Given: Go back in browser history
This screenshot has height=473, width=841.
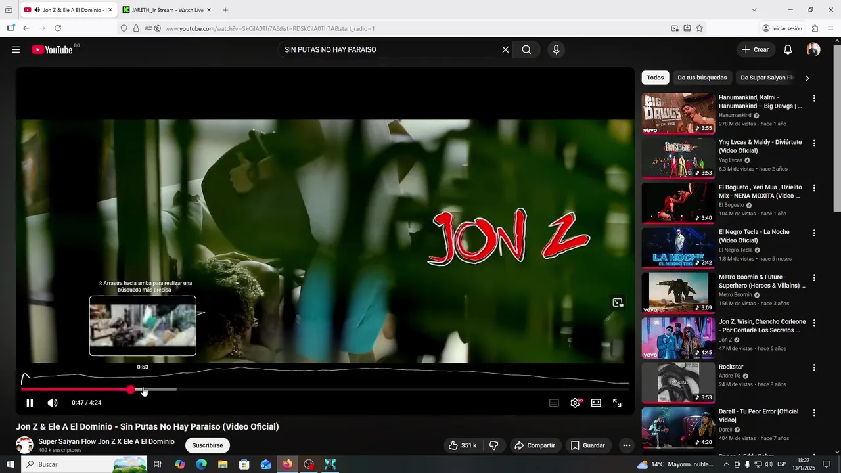Looking at the screenshot, I should pos(26,28).
